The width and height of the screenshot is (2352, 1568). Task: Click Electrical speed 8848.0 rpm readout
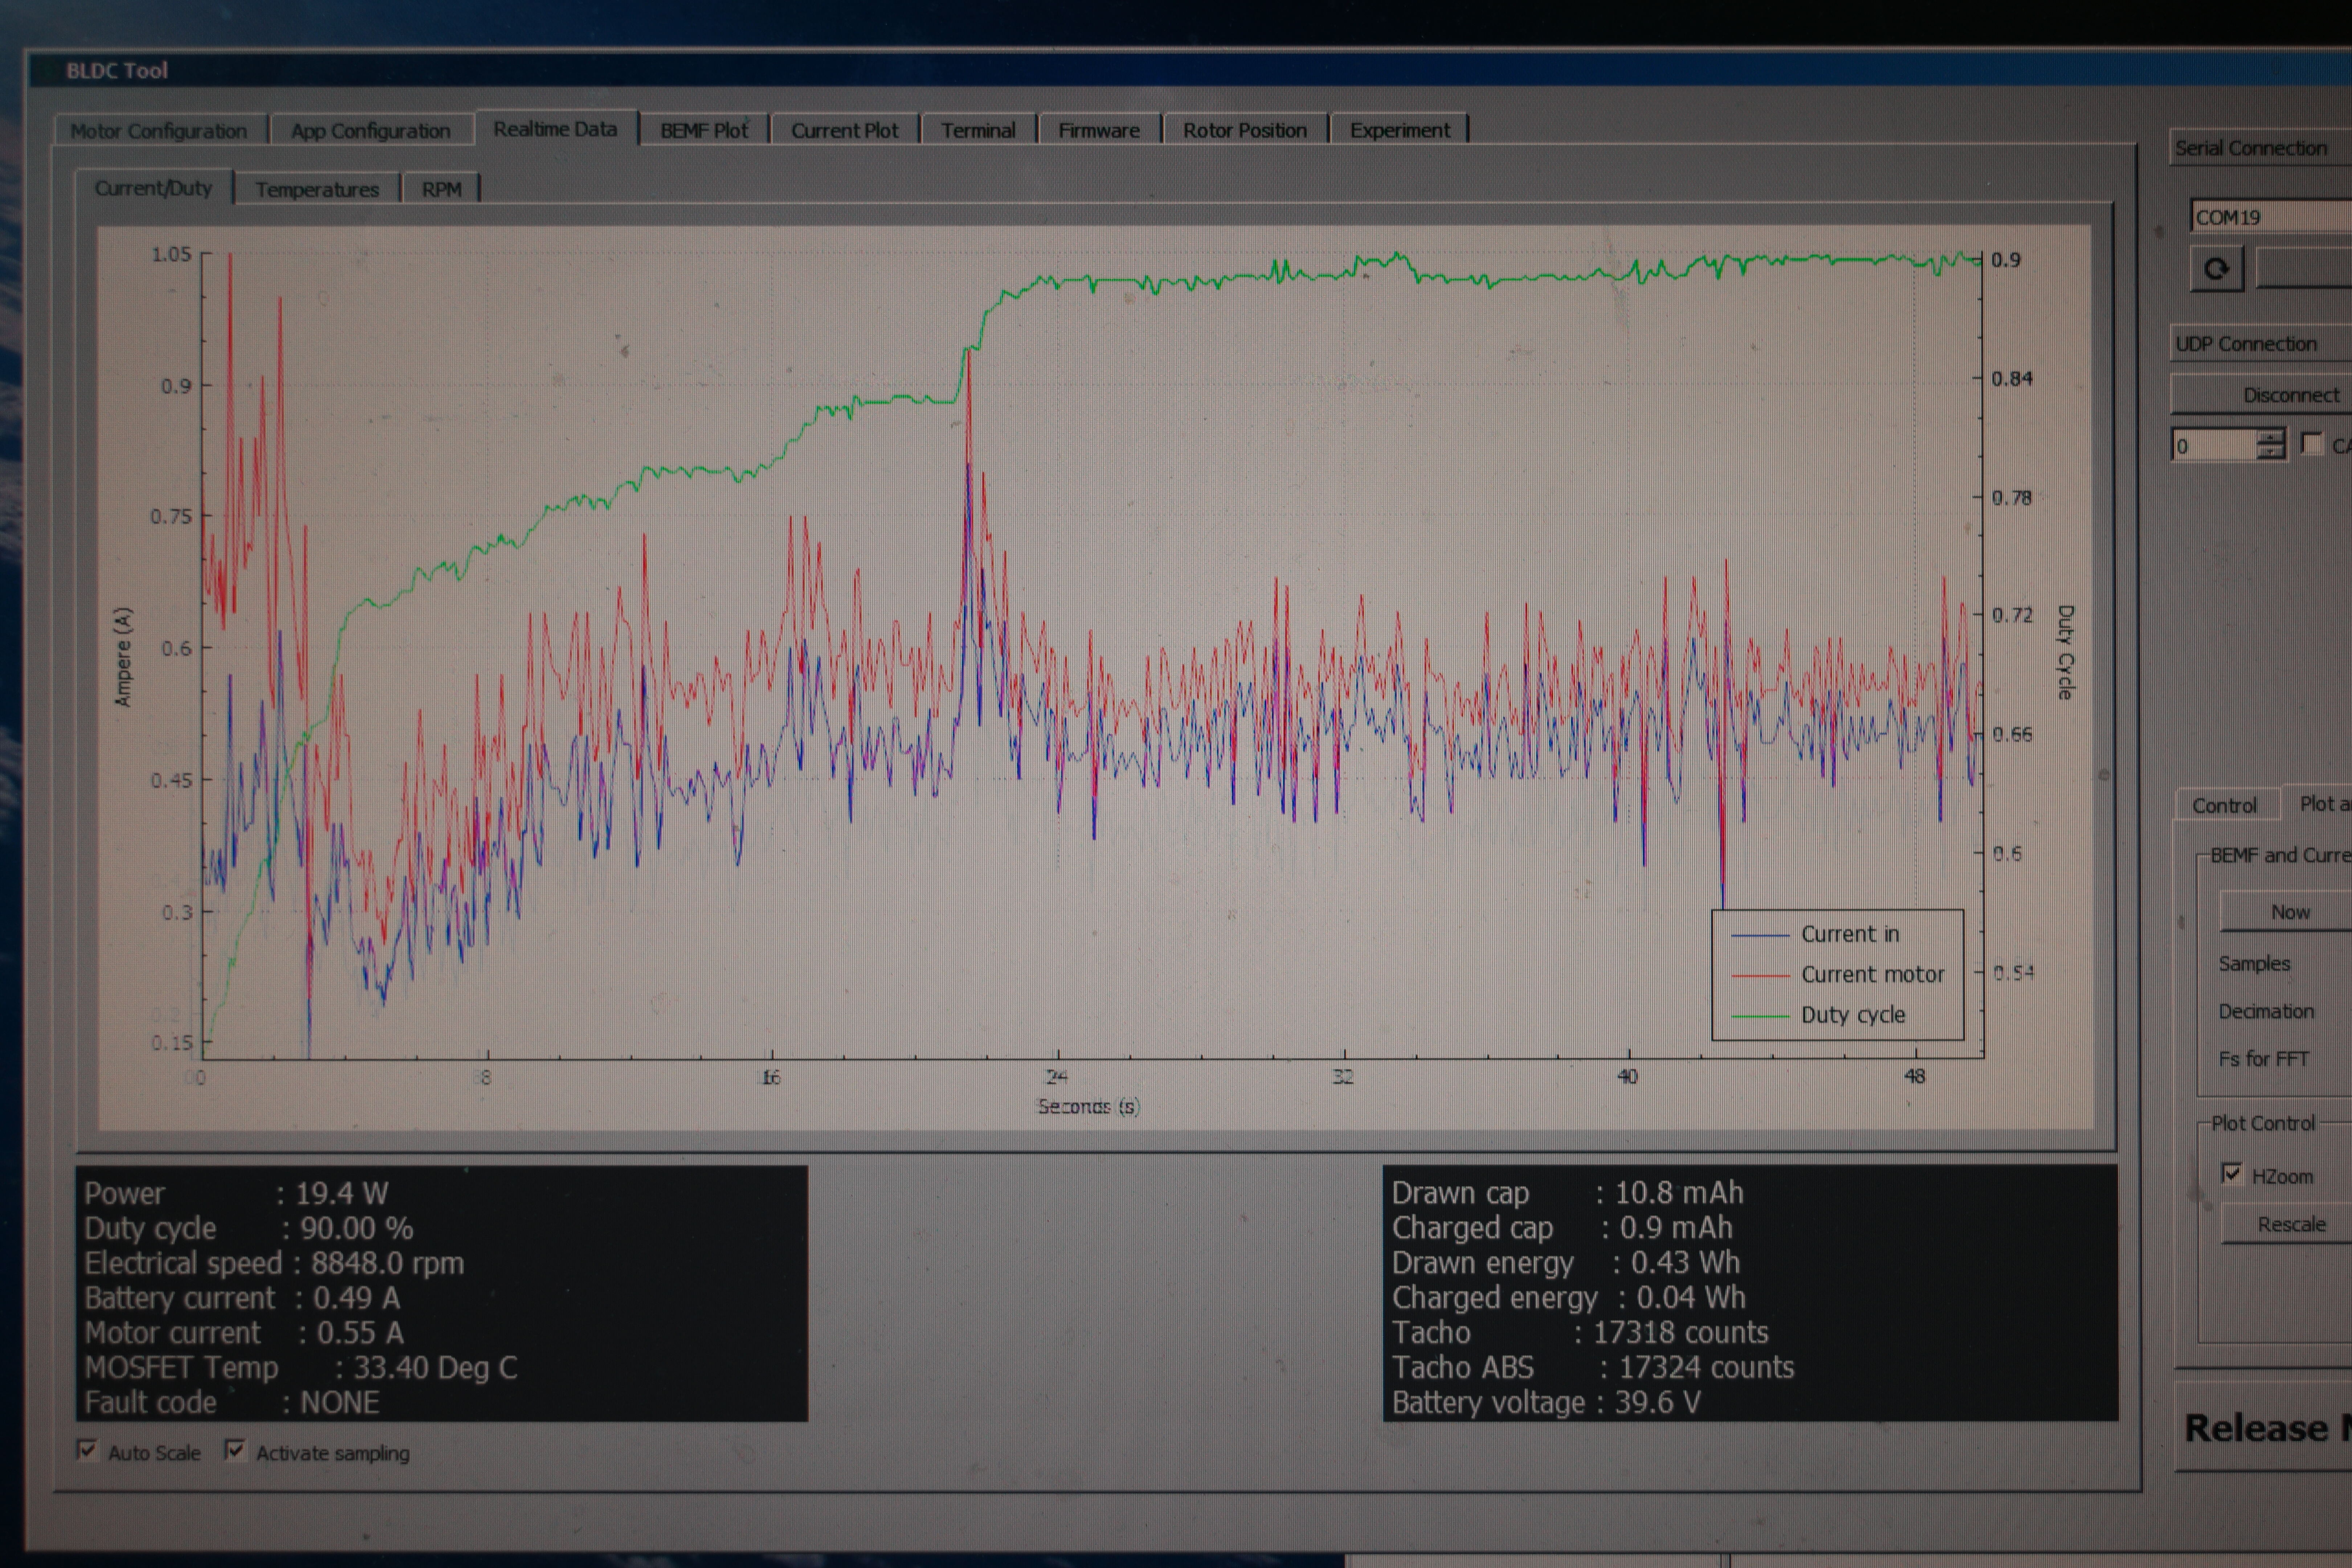[274, 1263]
